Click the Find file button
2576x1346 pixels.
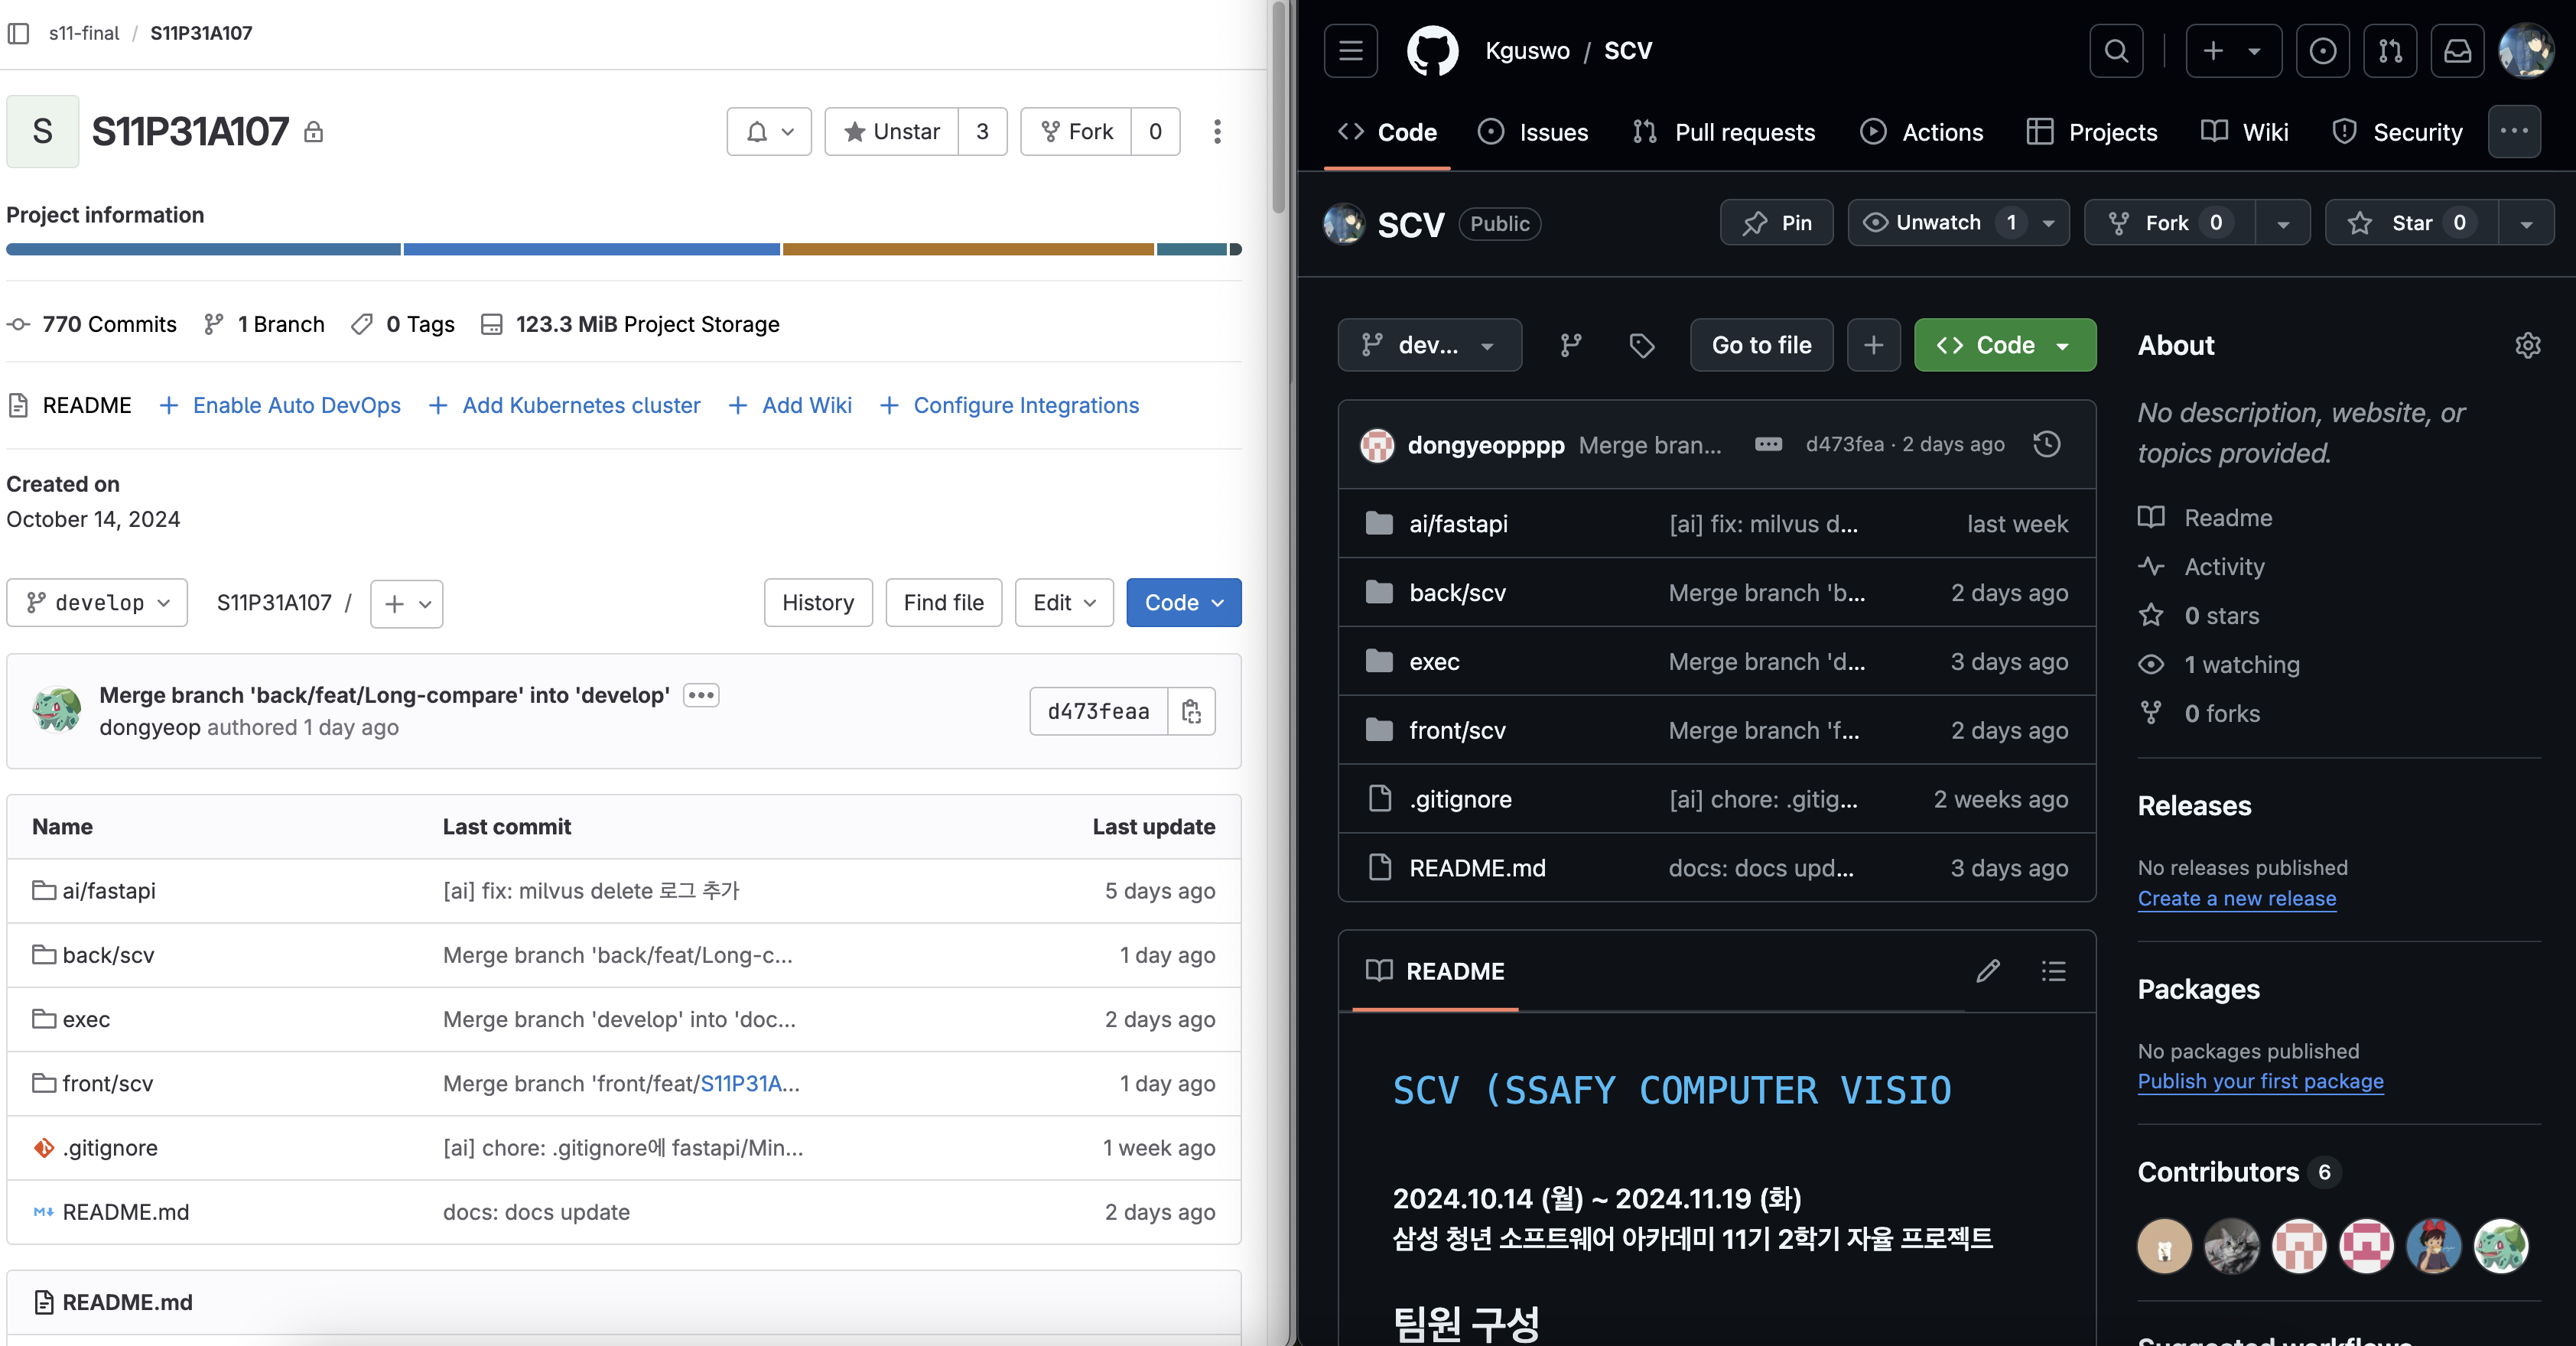943,603
